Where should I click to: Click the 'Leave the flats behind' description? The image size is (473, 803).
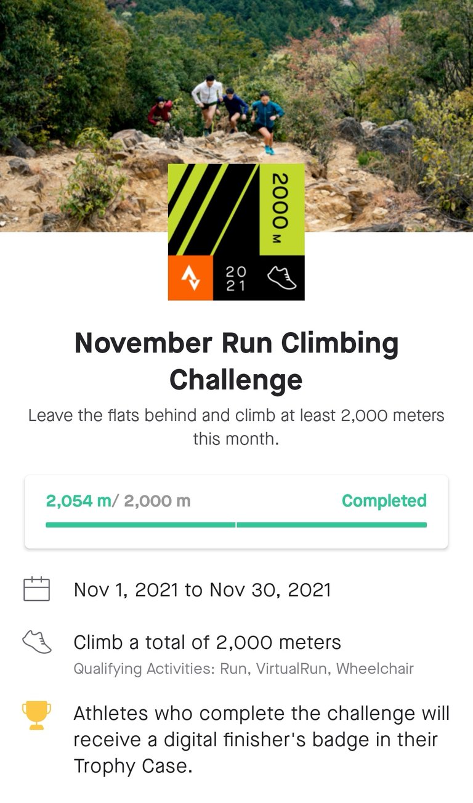tap(236, 426)
